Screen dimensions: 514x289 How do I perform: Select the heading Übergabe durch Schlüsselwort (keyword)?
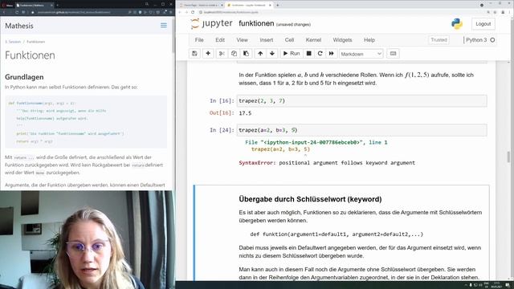310,199
